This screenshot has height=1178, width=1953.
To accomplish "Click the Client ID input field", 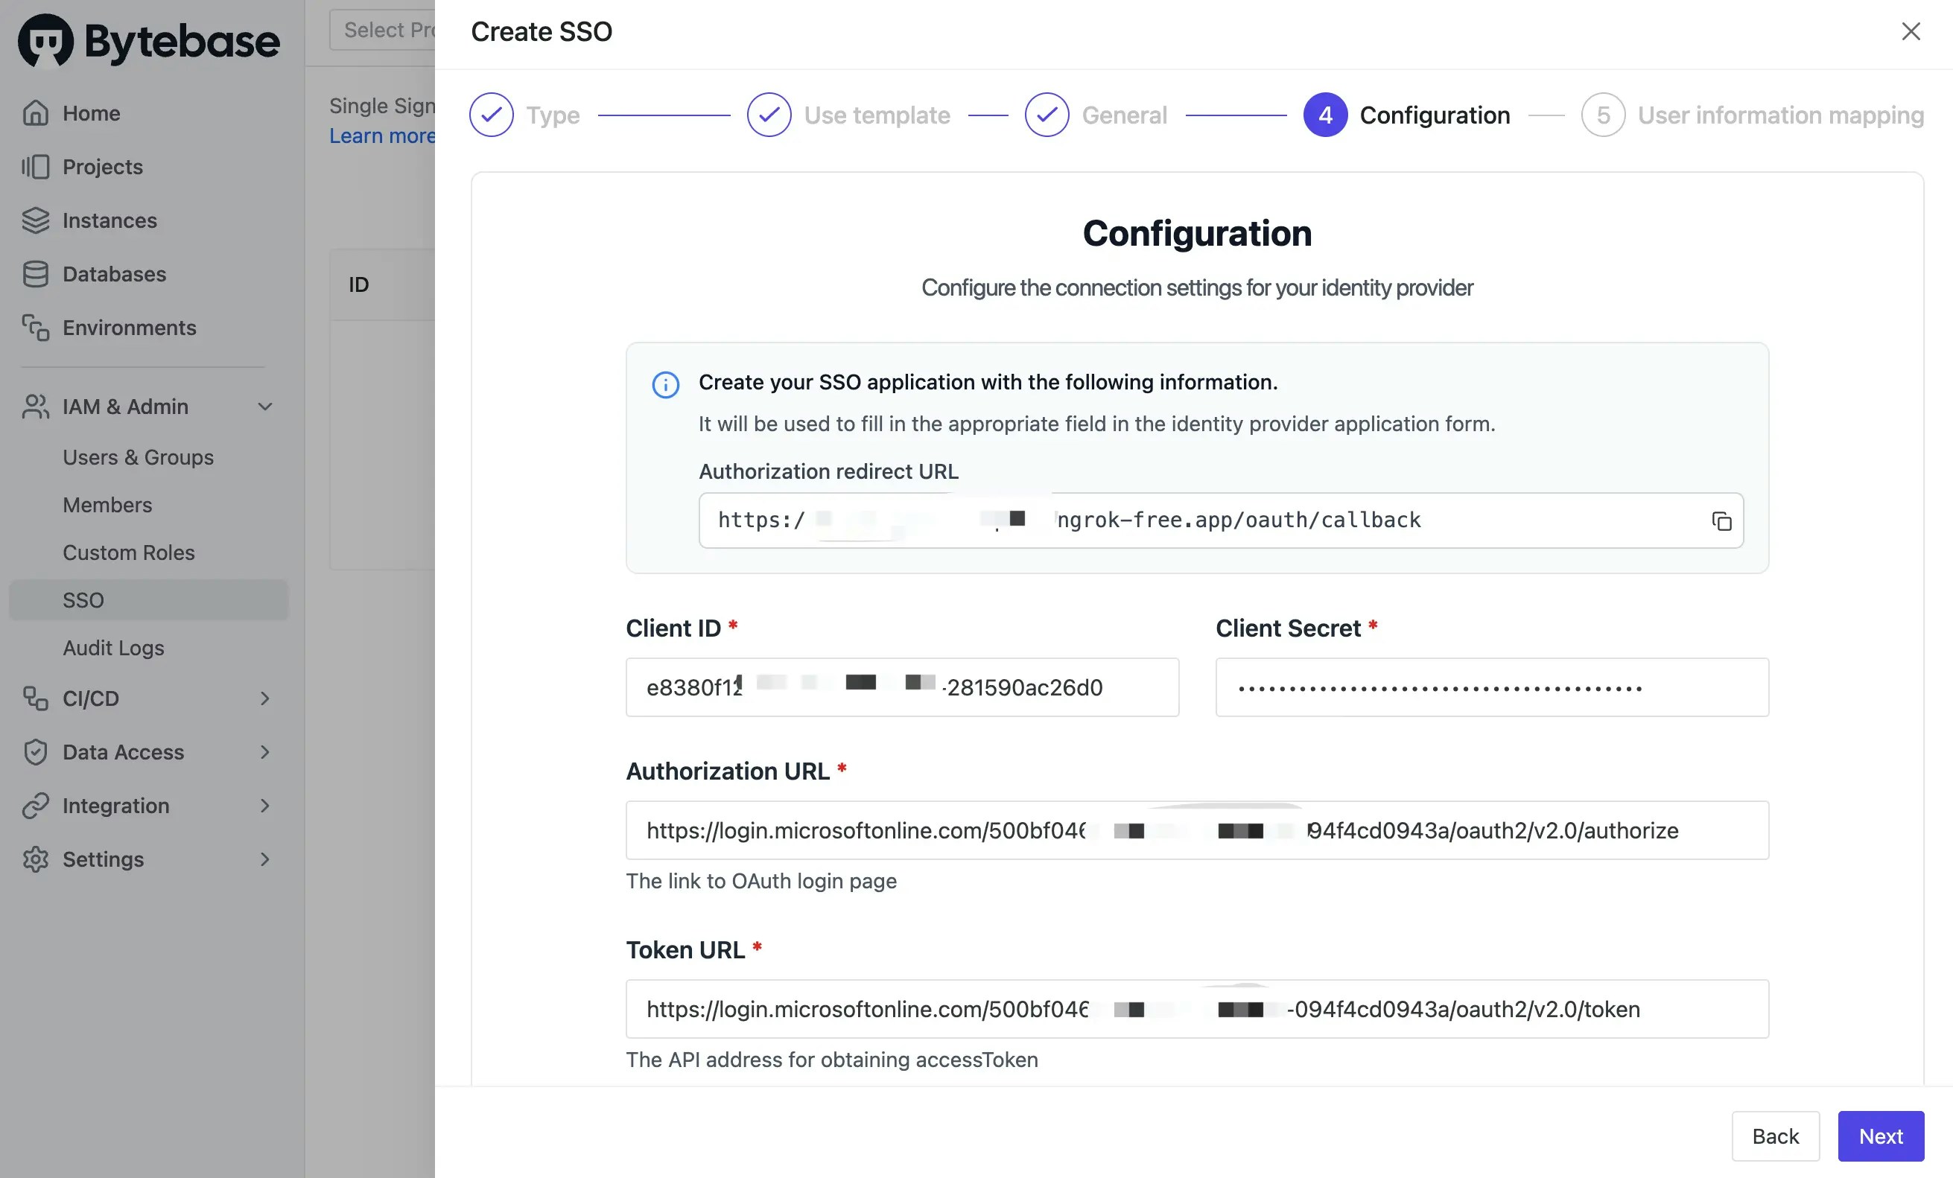I will (x=902, y=687).
